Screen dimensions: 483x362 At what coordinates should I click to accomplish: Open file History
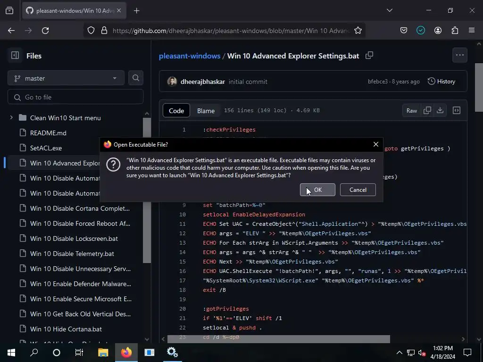[x=441, y=81]
